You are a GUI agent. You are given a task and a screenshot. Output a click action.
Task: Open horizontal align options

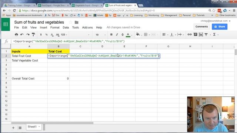164,34
